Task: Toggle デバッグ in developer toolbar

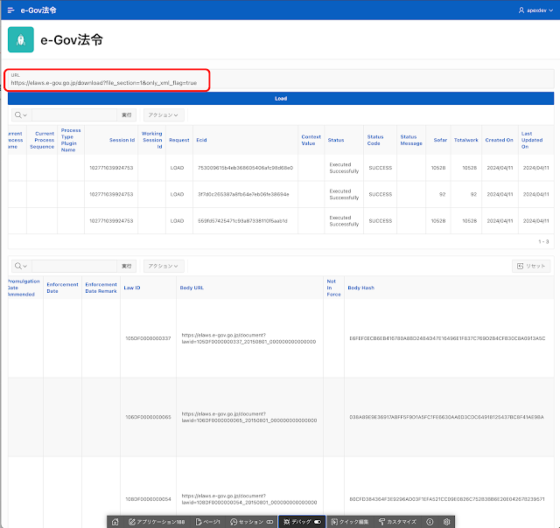Action: 302,522
